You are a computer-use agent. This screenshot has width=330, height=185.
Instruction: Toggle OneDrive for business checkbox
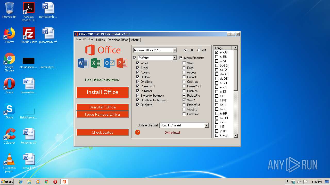[138, 100]
